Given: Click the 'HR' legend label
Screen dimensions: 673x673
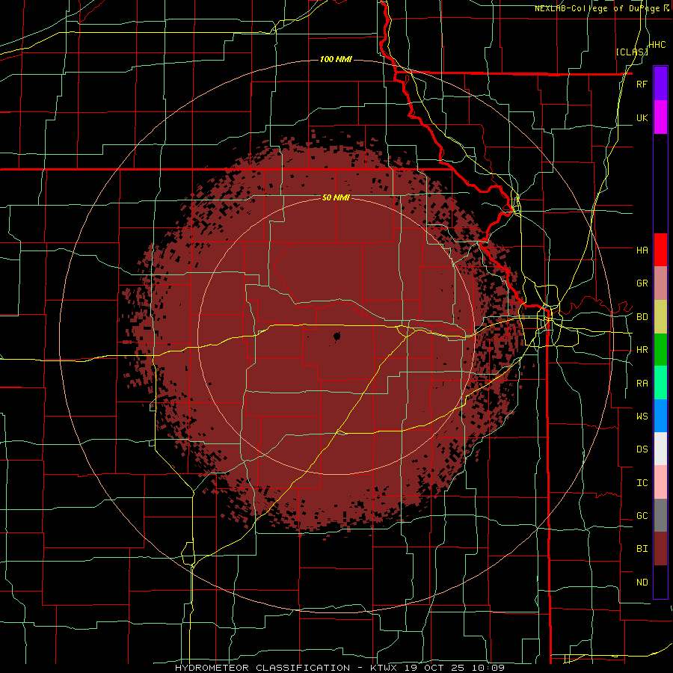Looking at the screenshot, I should pyautogui.click(x=642, y=350).
